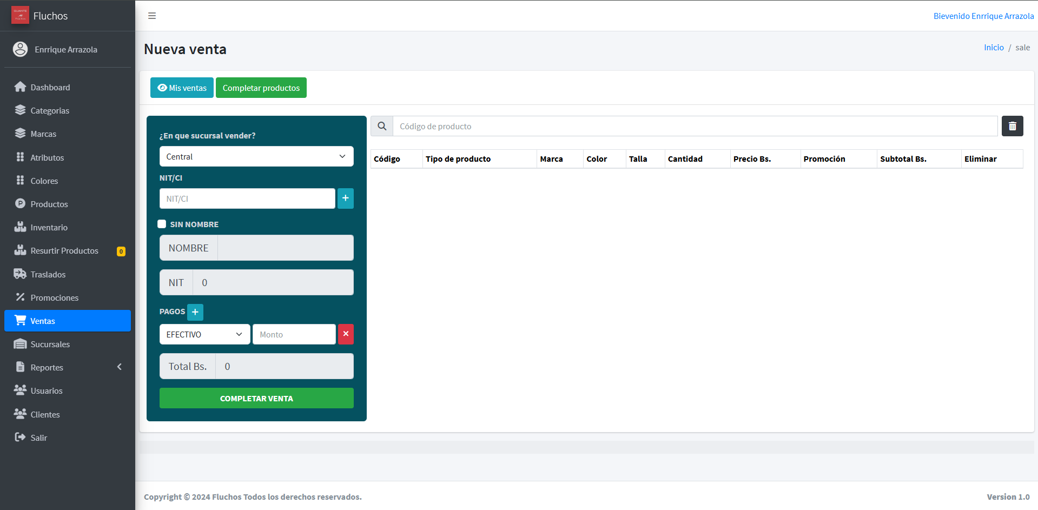Click the Mis ventas button
Image resolution: width=1038 pixels, height=510 pixels.
(x=182, y=88)
